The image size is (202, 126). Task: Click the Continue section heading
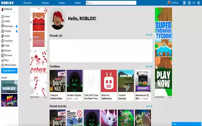point(55,66)
